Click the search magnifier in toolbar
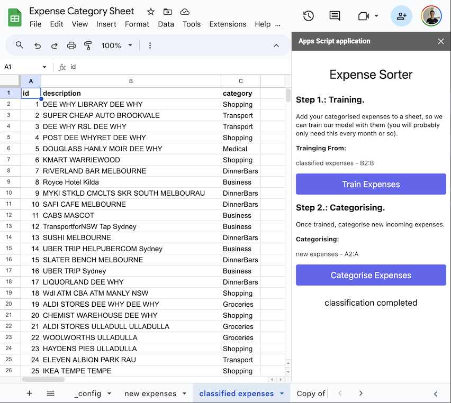This screenshot has width=451, height=403. click(x=19, y=45)
